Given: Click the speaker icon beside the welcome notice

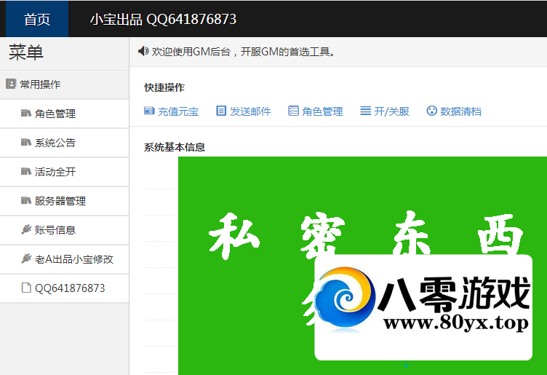Looking at the screenshot, I should coord(143,51).
